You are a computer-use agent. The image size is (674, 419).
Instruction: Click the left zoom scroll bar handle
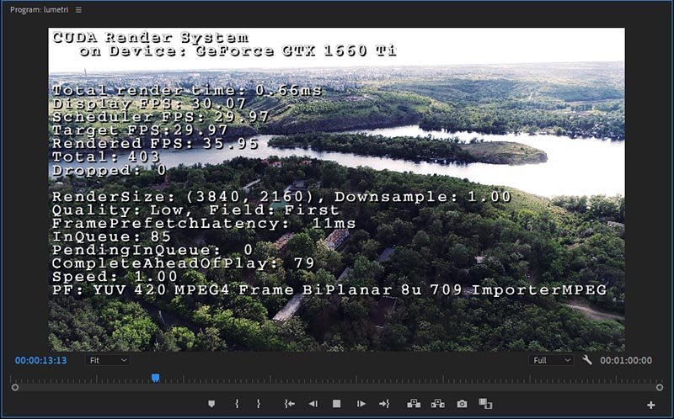(x=15, y=388)
